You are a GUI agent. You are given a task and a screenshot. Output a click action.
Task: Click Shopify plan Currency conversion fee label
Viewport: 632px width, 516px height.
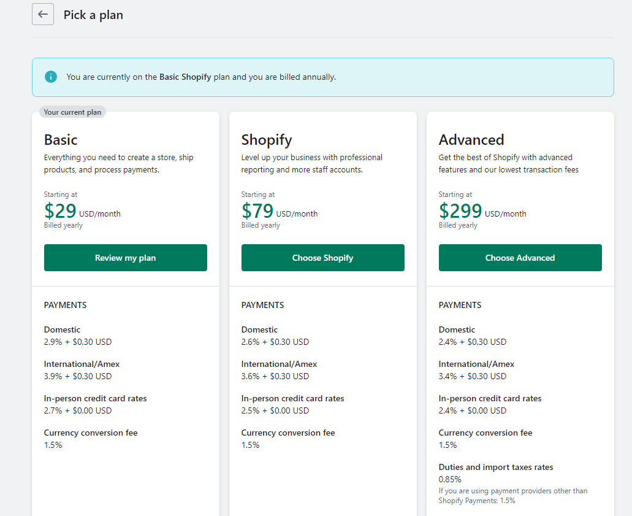click(288, 433)
